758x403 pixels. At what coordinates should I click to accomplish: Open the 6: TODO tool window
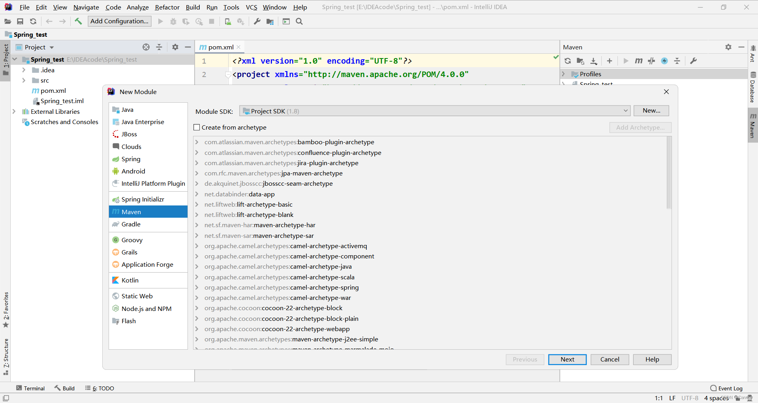pyautogui.click(x=100, y=388)
